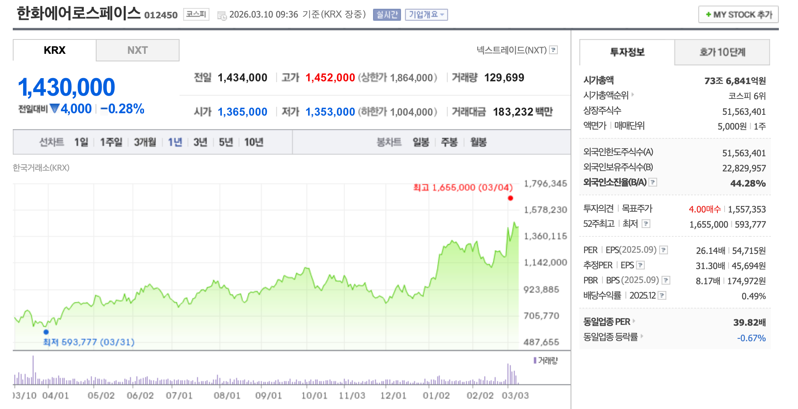
Task: Click the stock code 012450
Action: [161, 15]
